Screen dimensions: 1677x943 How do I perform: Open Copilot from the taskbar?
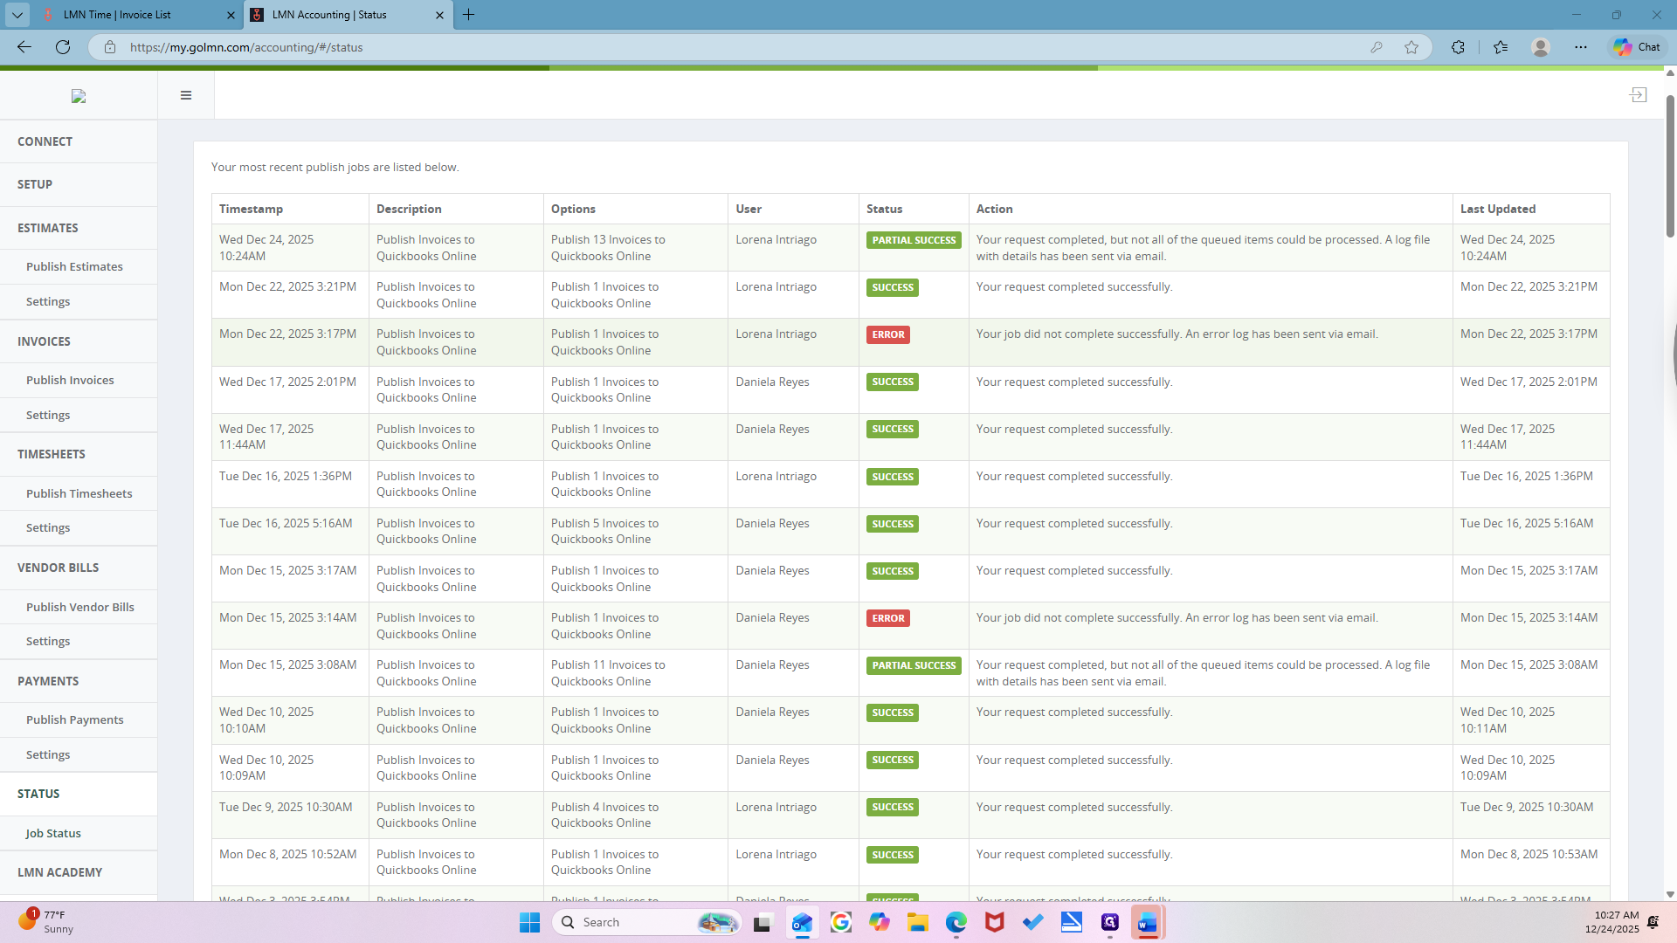(x=880, y=922)
